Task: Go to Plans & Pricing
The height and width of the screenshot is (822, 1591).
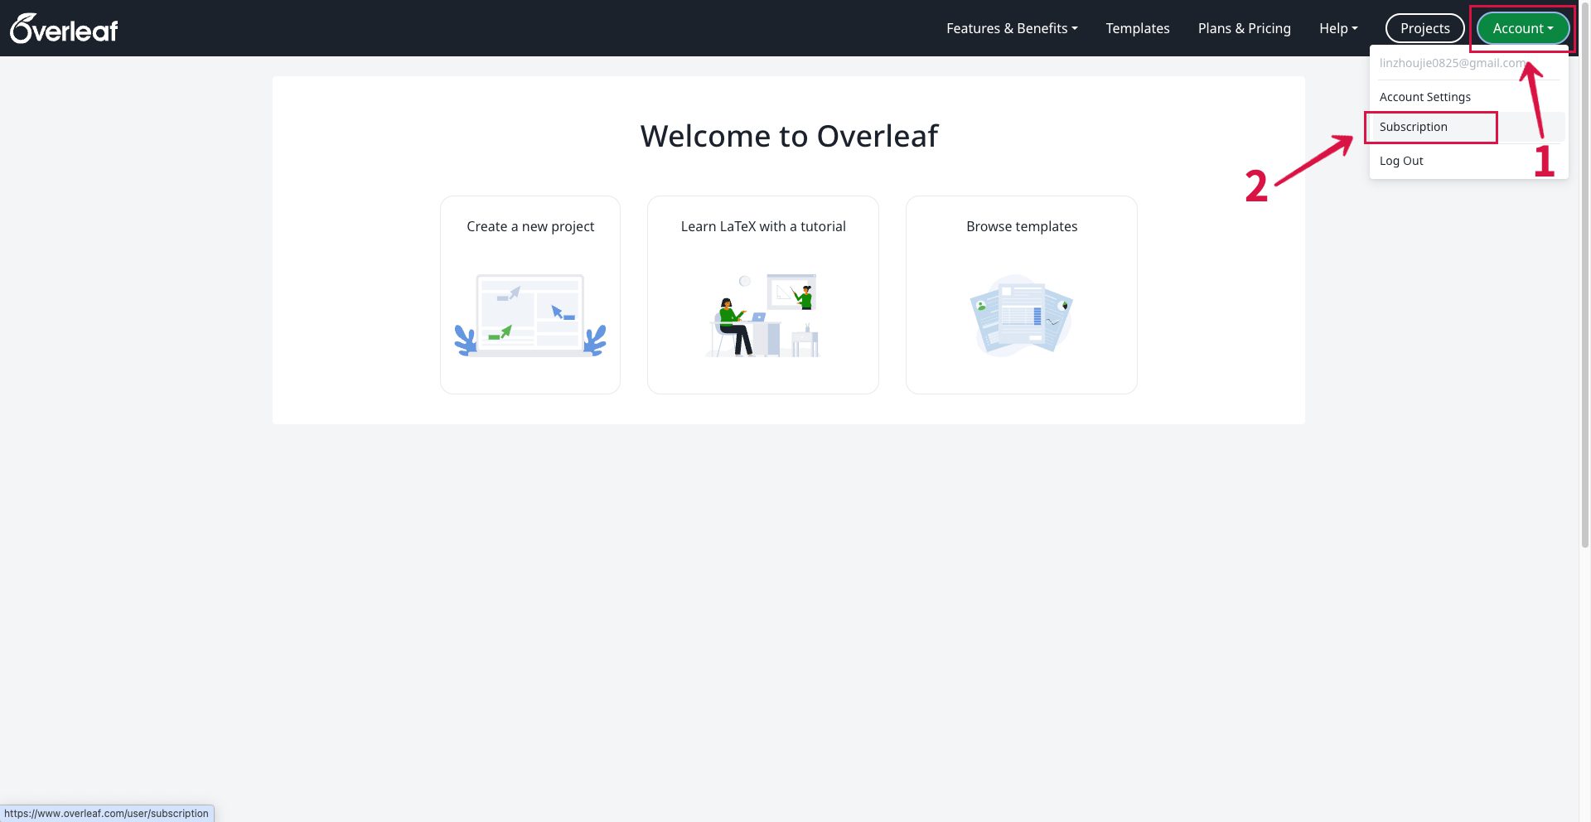Action: tap(1244, 28)
